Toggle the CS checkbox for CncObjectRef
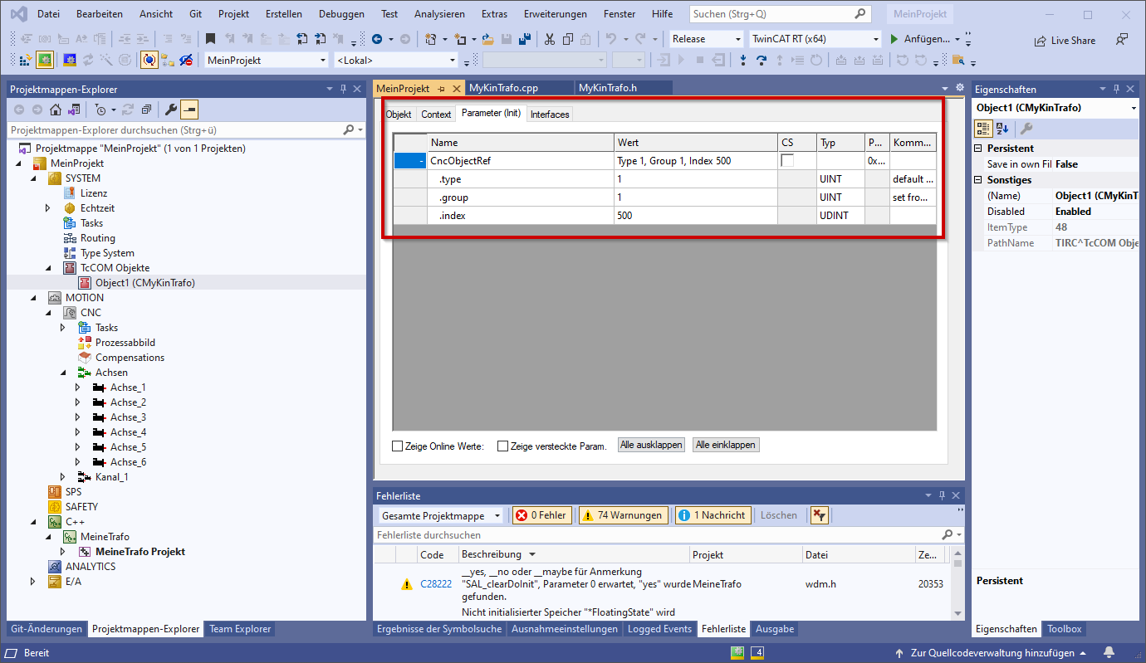Viewport: 1146px width, 663px height. coord(787,160)
